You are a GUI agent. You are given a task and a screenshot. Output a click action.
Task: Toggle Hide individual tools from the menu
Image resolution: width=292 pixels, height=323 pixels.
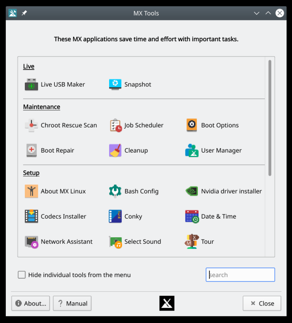(x=22, y=275)
